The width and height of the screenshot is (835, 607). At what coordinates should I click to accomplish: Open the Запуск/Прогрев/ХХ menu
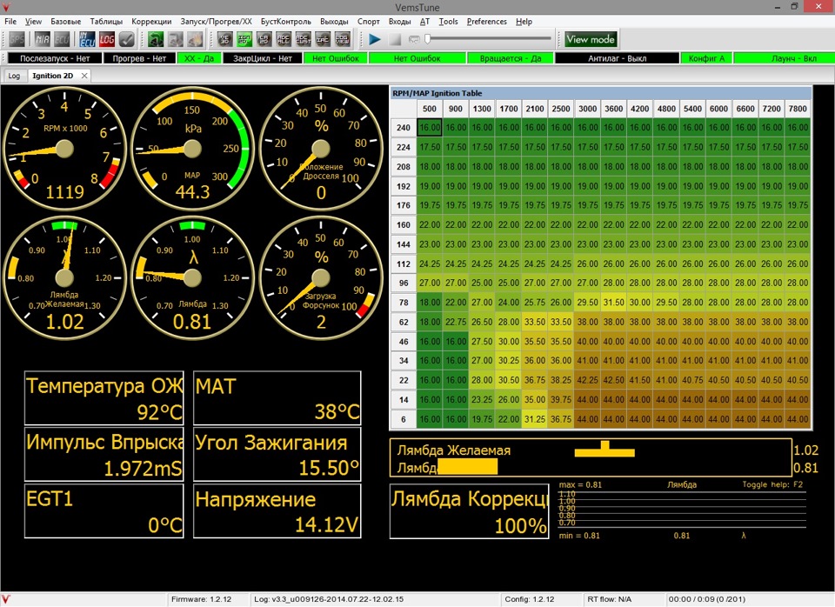217,21
